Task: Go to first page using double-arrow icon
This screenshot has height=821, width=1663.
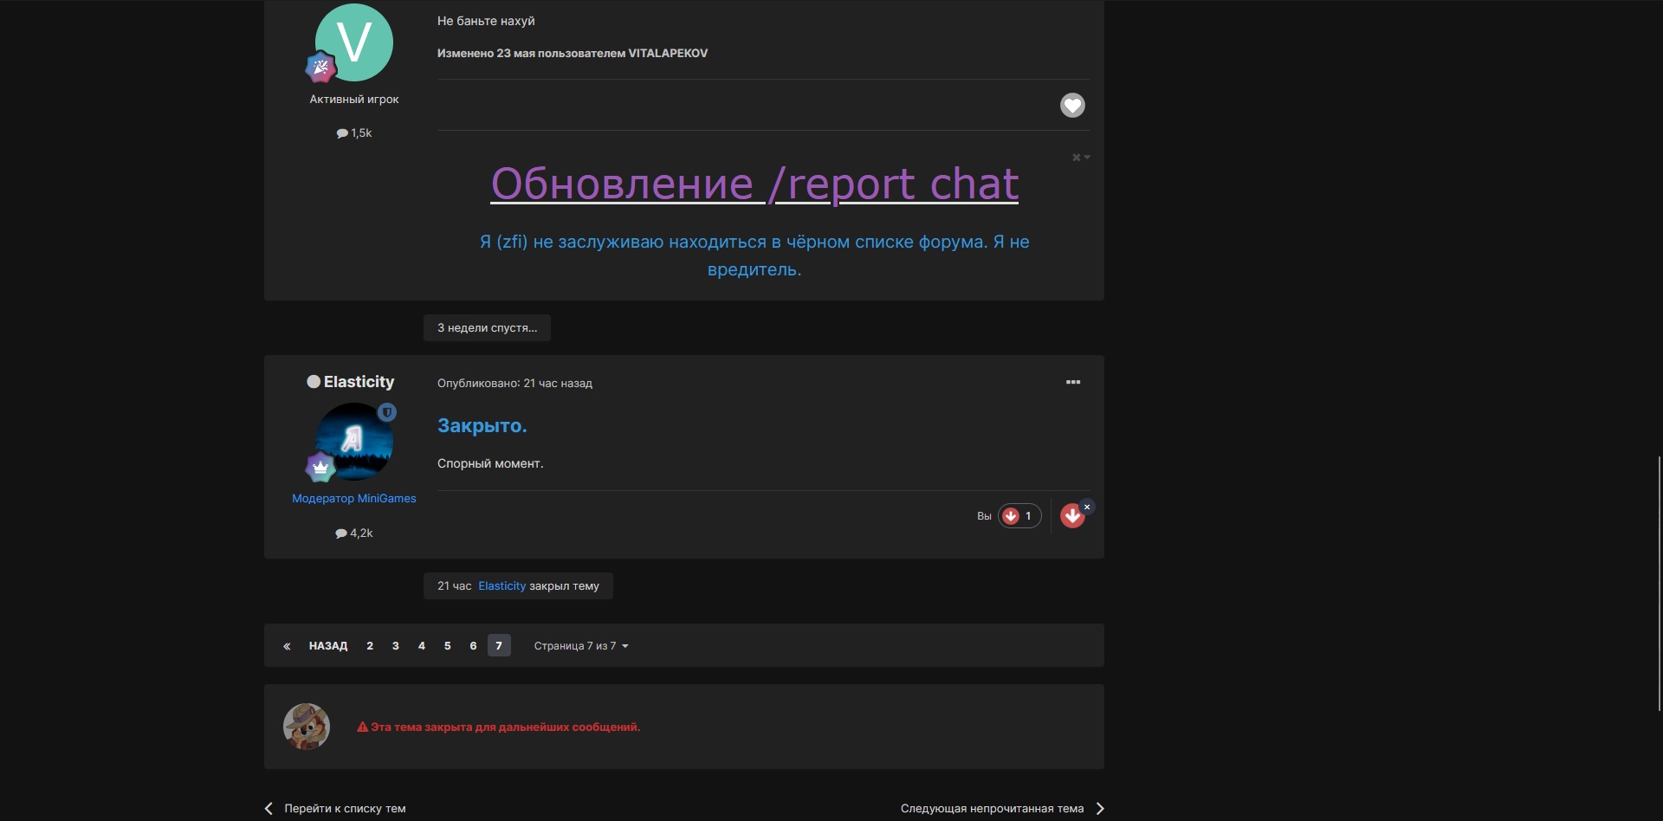Action: pyautogui.click(x=287, y=646)
